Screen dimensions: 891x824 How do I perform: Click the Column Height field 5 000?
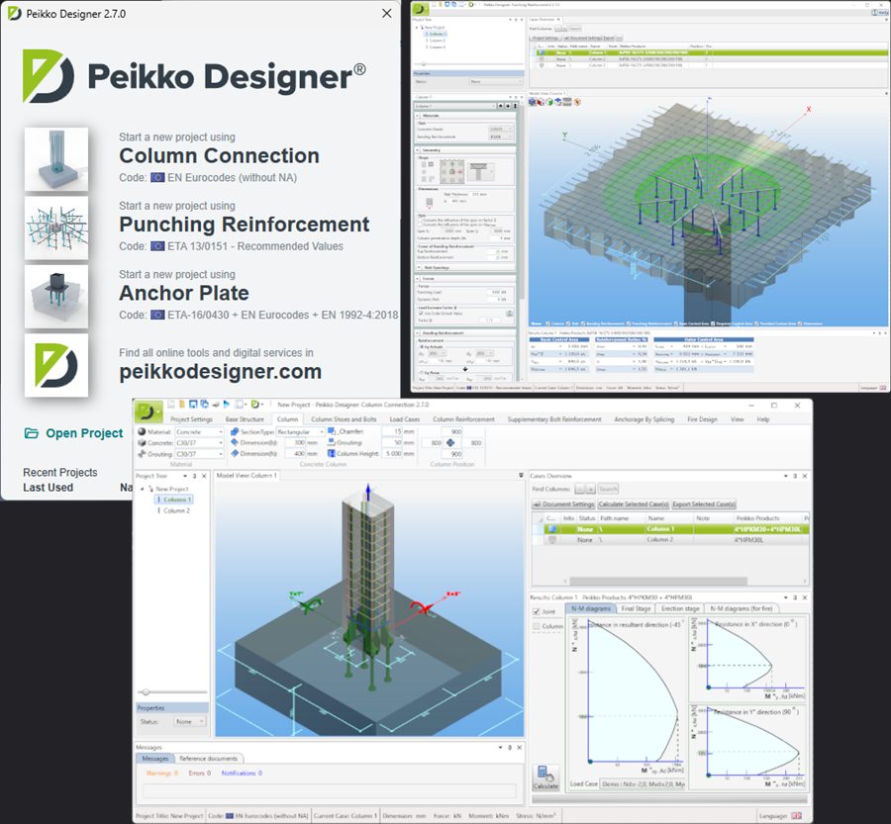pos(392,454)
